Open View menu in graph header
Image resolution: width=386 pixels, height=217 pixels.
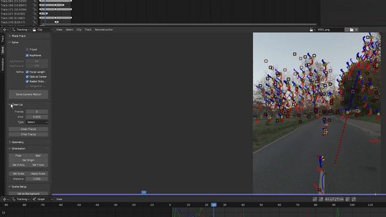click(x=59, y=200)
